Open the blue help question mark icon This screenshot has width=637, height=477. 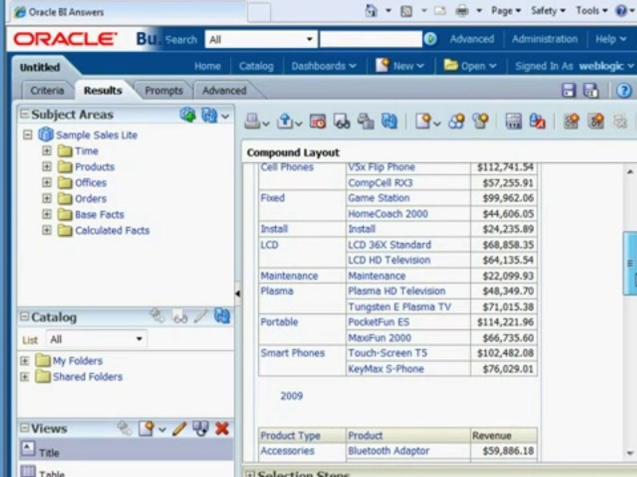point(624,90)
